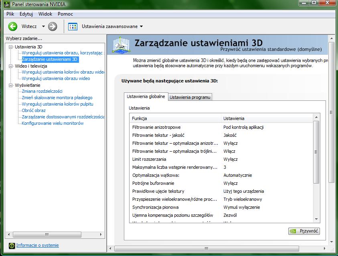The image size is (338, 256).
Task: Click Przywróć ustawienia standardowe (domyślne) link
Action: point(271,49)
